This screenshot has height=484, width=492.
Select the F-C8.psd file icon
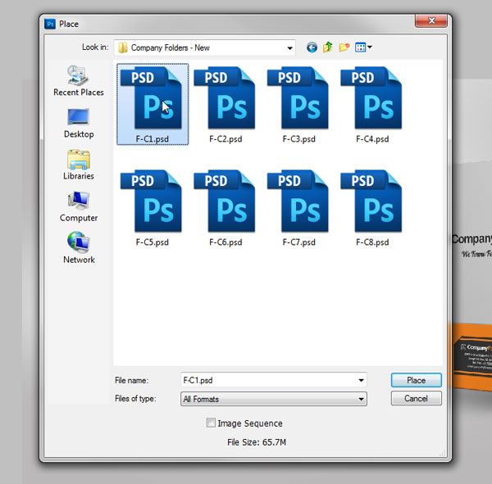point(371,201)
